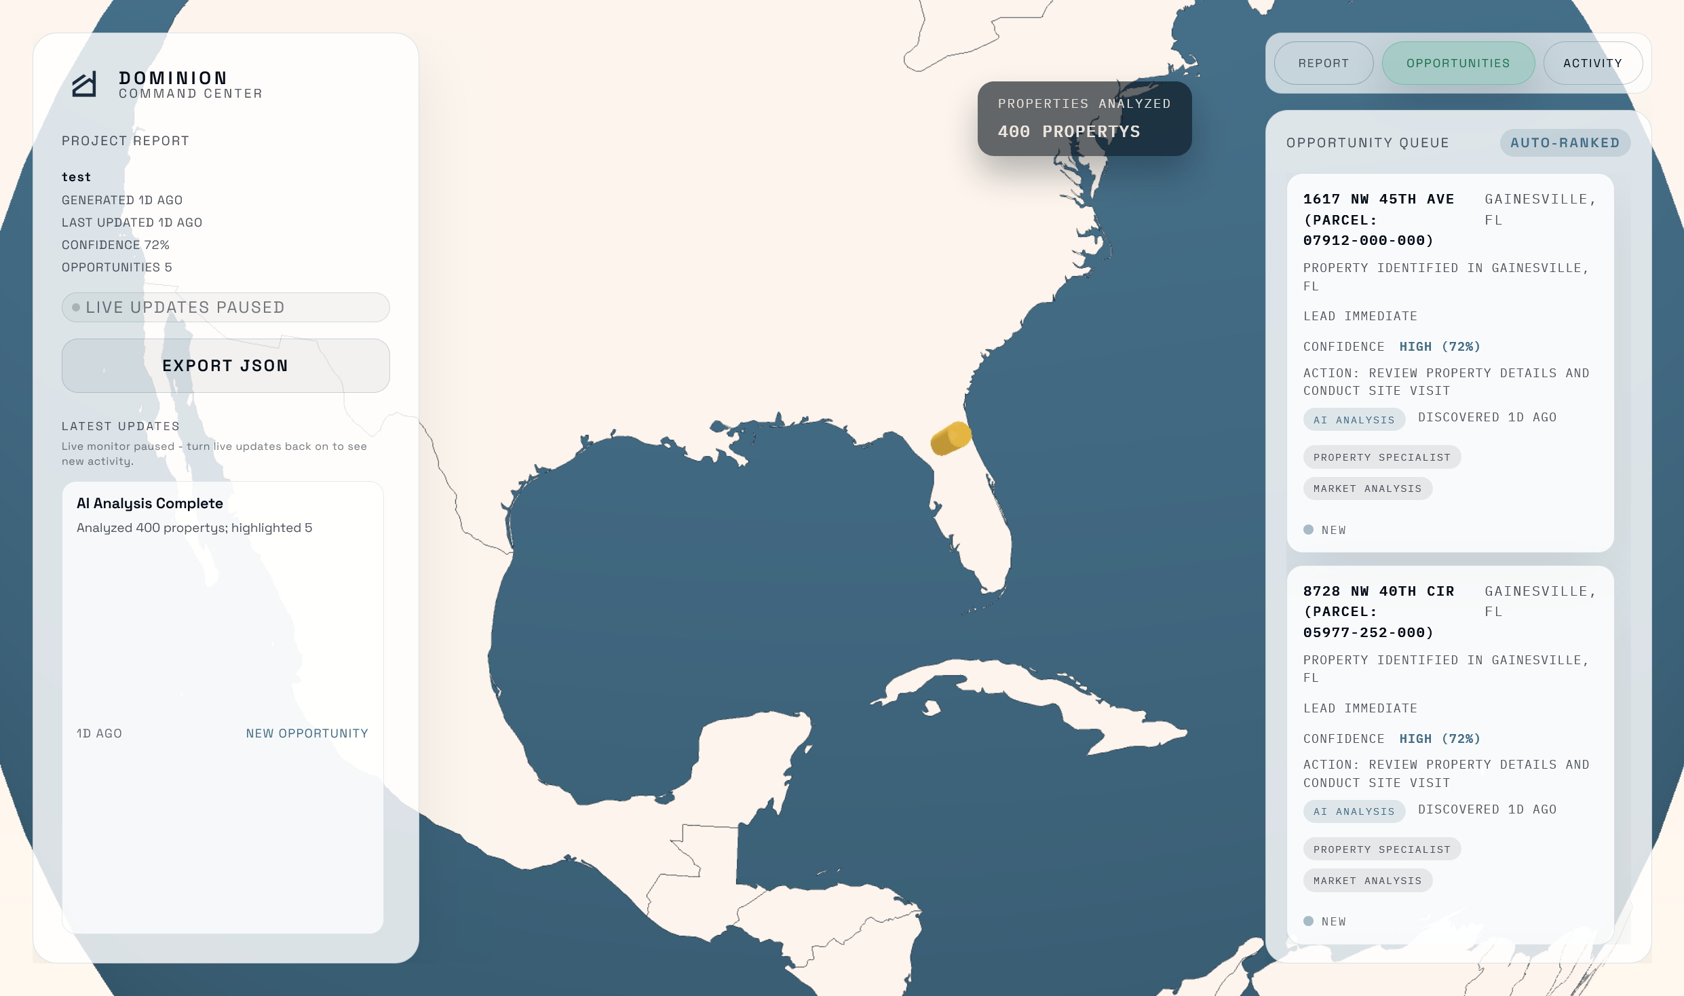The height and width of the screenshot is (996, 1684).
Task: Toggle the Auto-Ranked badge
Action: point(1565,143)
